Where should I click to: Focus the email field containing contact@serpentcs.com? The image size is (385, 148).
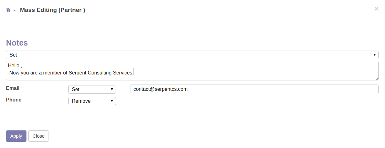(254, 89)
